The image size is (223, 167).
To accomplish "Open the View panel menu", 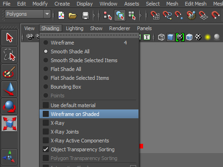I will click(29, 28).
